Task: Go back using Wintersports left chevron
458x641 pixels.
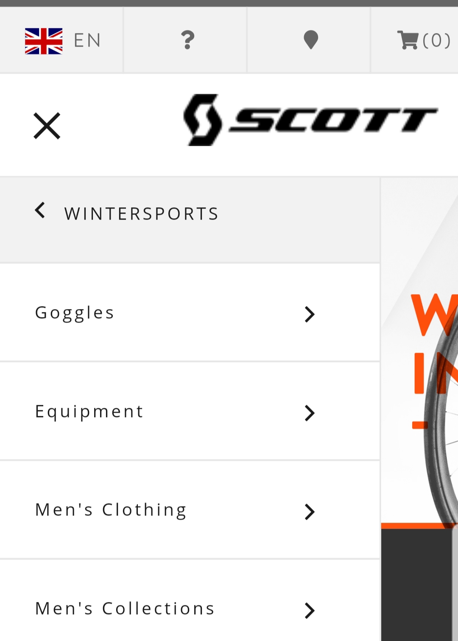Action: [x=40, y=210]
